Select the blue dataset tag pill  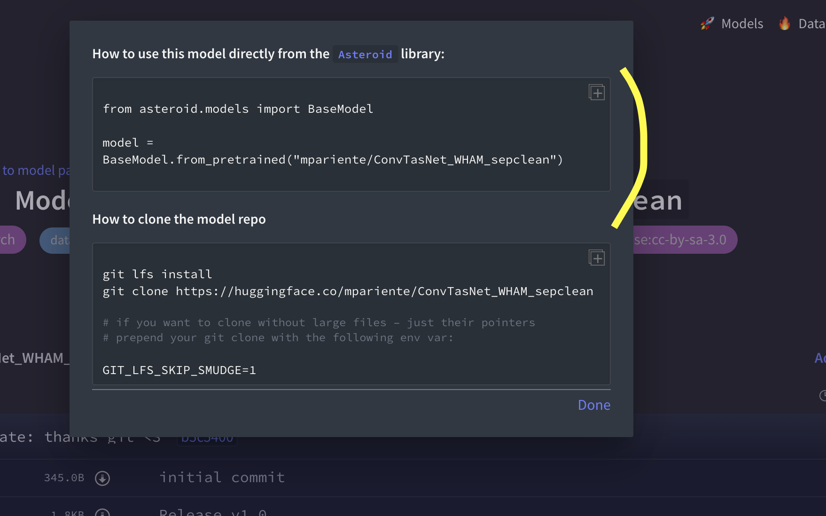pyautogui.click(x=55, y=240)
